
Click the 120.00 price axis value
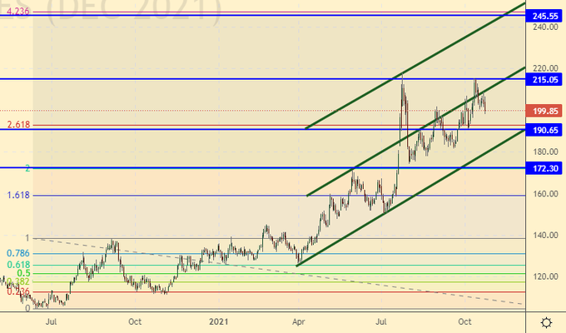(x=545, y=277)
